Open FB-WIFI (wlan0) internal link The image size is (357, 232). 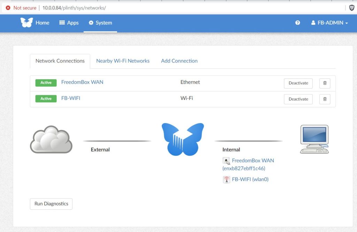tap(250, 179)
